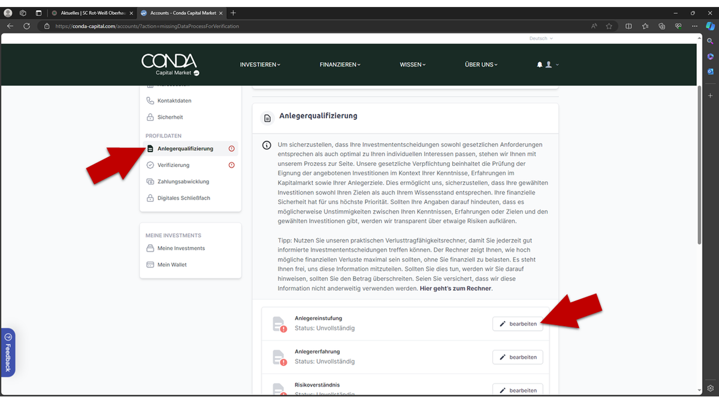Image resolution: width=719 pixels, height=404 pixels.
Task: Edit Risikoverständnis with bearbeiten button
Action: click(x=518, y=390)
